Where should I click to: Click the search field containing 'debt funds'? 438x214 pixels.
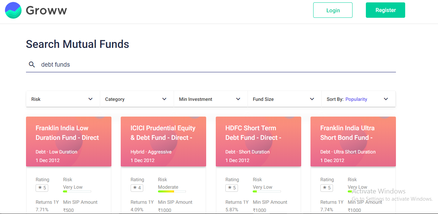click(x=211, y=65)
